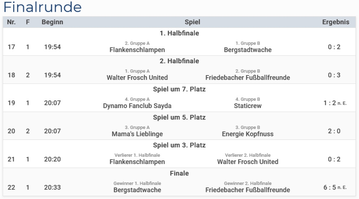Click Flankenschlampen in match 21
Image resolution: width=359 pixels, height=199 pixels.
click(x=137, y=162)
